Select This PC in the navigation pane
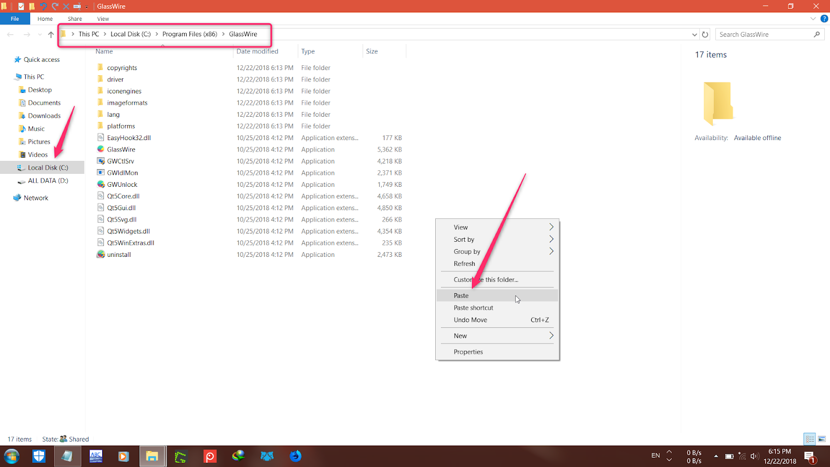This screenshot has height=467, width=830. [x=34, y=77]
